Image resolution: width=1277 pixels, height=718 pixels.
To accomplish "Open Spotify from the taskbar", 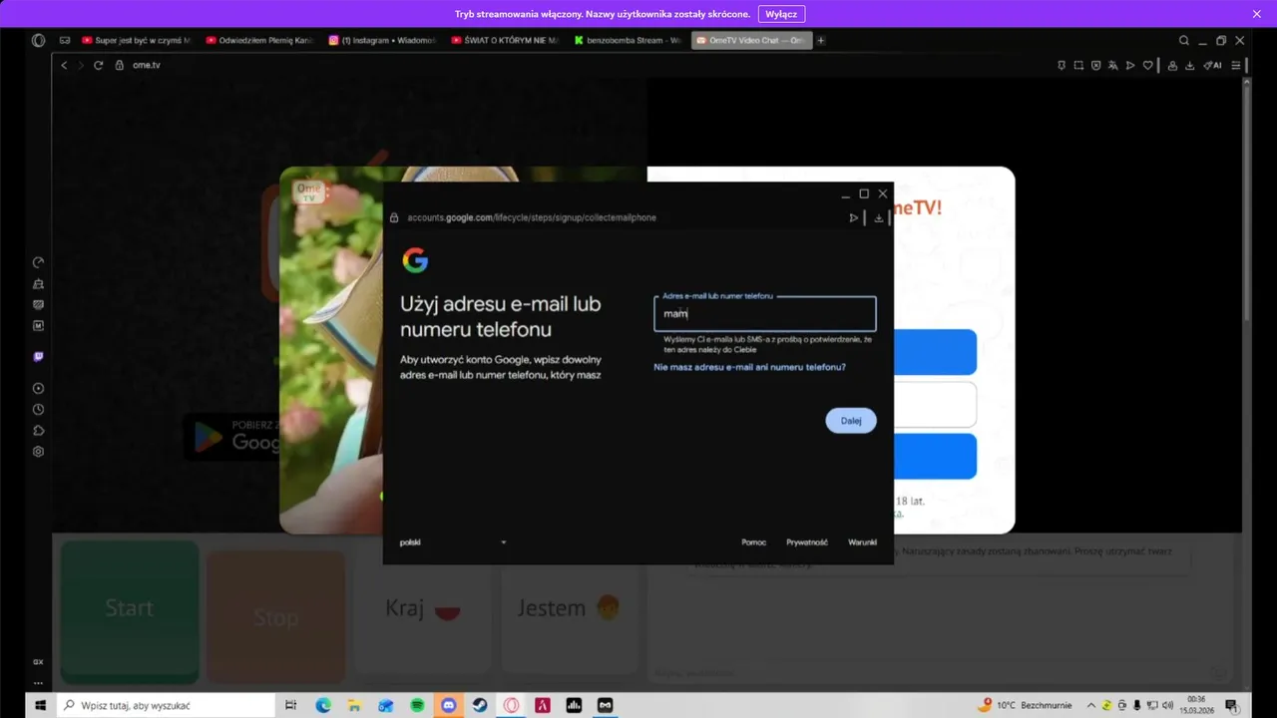I will coord(417,705).
